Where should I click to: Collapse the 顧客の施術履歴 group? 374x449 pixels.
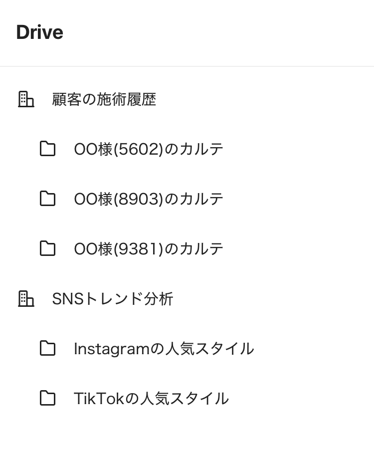point(104,99)
